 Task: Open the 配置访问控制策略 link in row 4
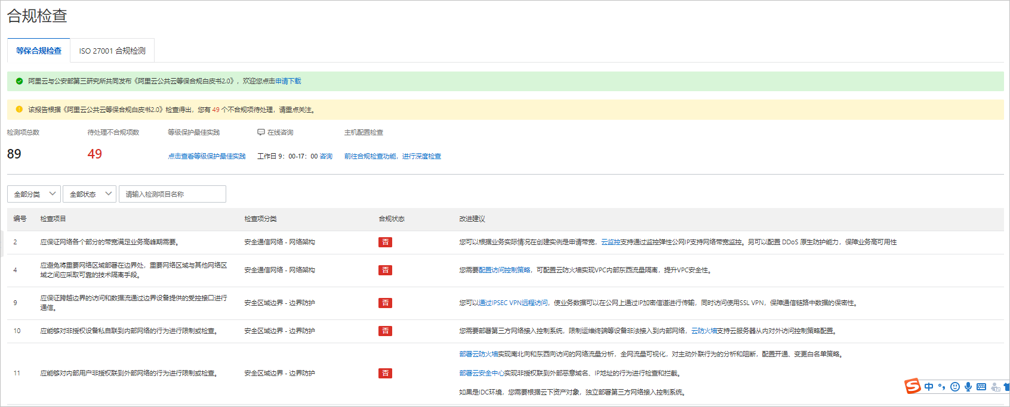point(504,270)
